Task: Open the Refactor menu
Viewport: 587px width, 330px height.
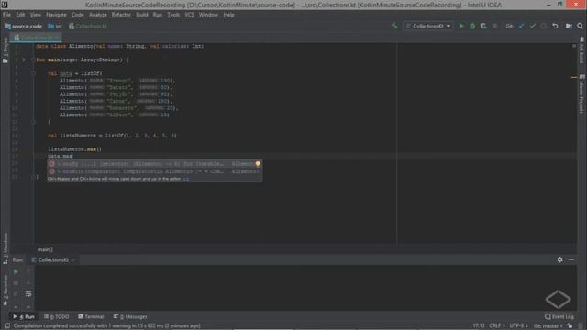Action: click(x=121, y=15)
